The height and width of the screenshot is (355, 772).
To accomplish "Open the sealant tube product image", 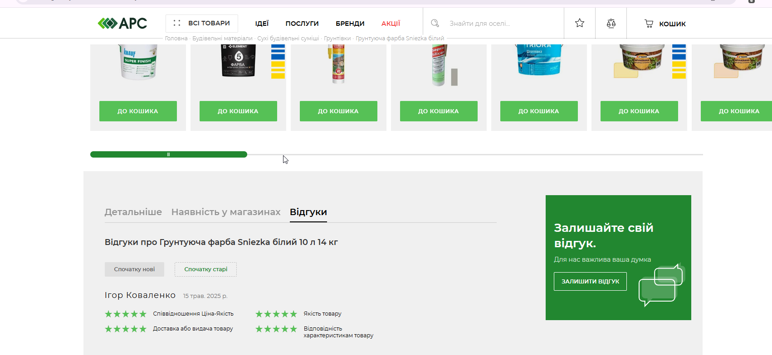I will click(x=338, y=64).
